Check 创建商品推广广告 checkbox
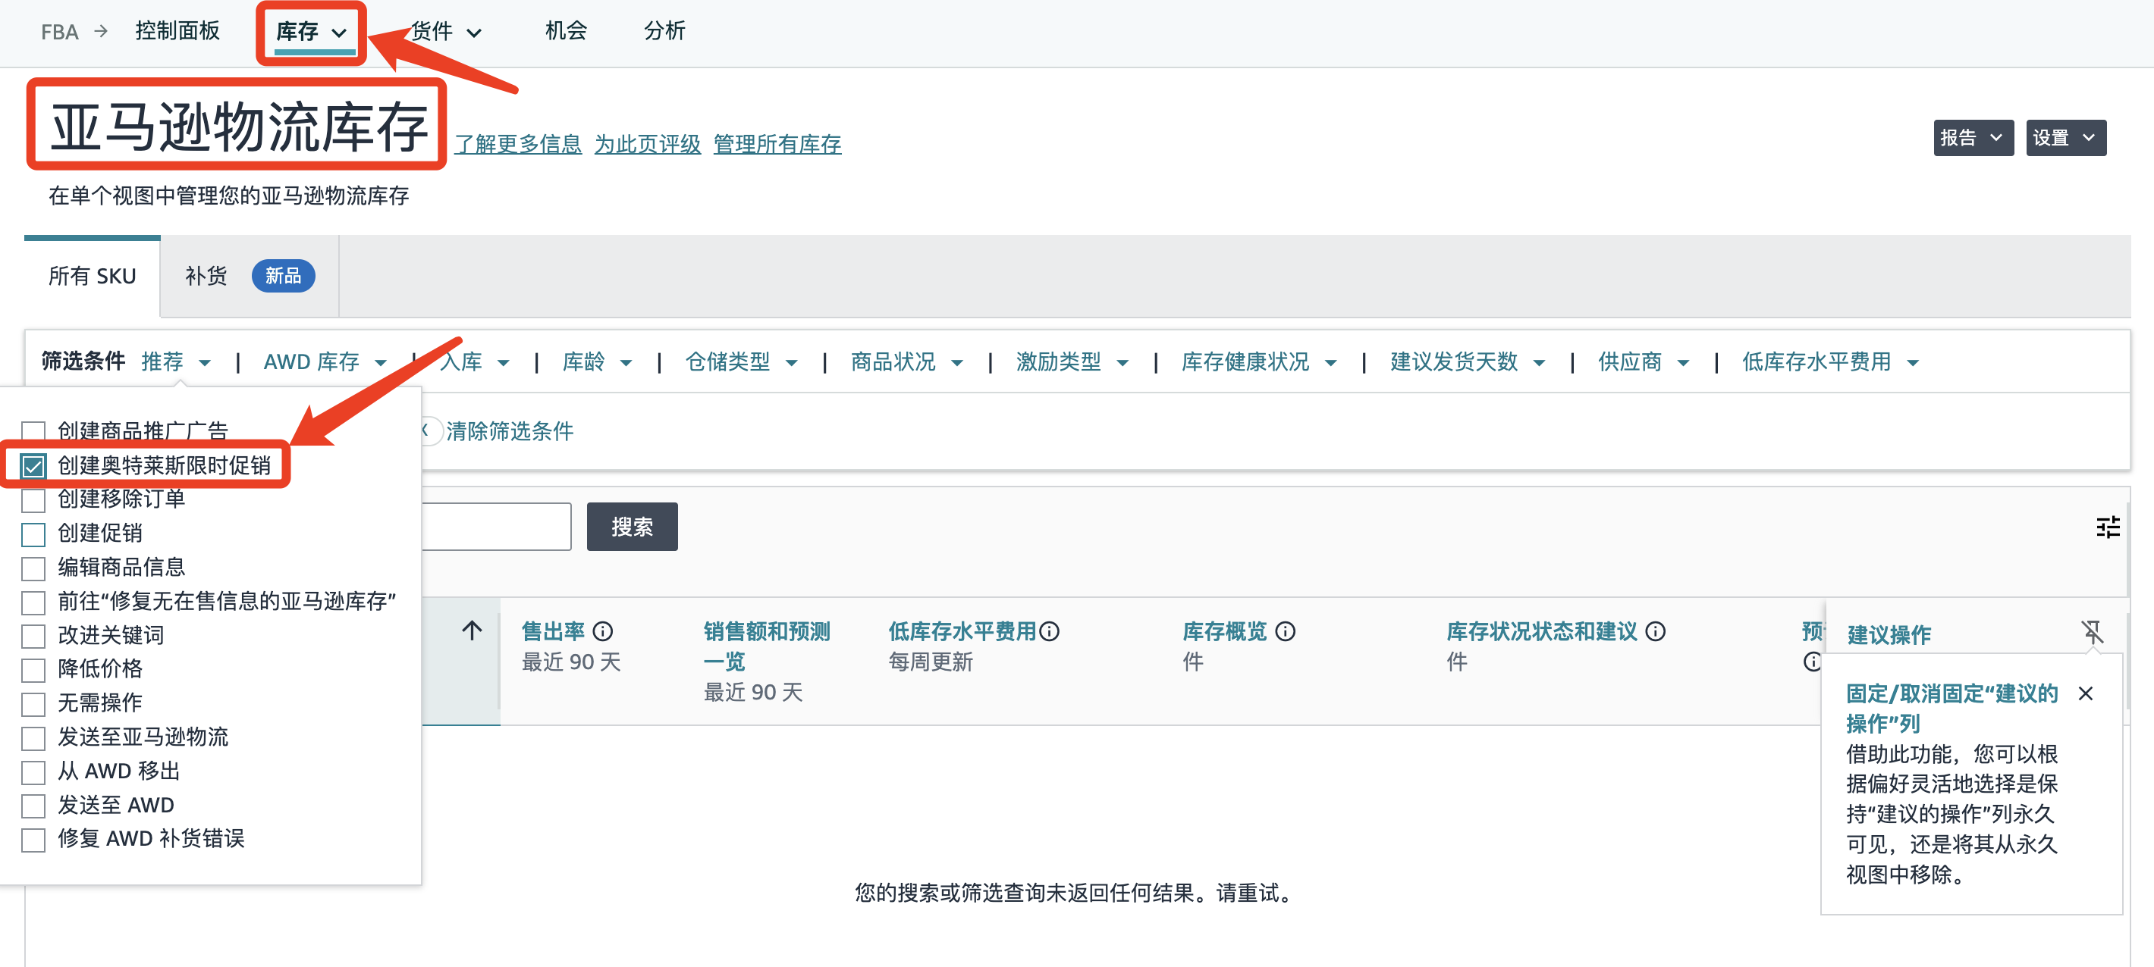 pyautogui.click(x=33, y=432)
